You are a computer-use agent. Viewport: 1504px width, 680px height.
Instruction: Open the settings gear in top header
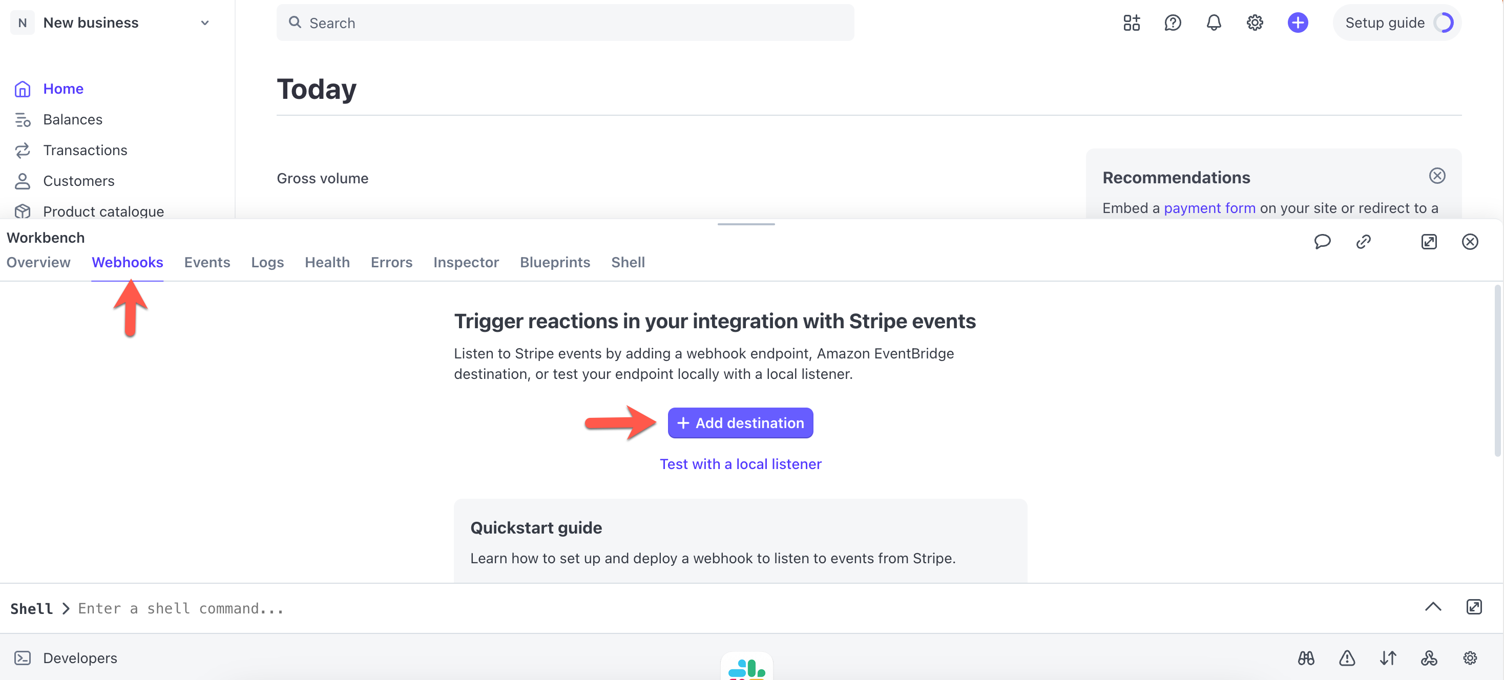tap(1254, 23)
